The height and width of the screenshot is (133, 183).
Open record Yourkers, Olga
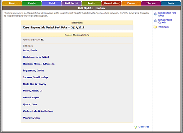[31, 118]
